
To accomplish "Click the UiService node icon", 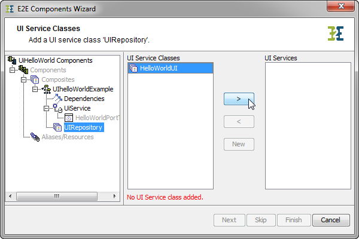I will 57,108.
